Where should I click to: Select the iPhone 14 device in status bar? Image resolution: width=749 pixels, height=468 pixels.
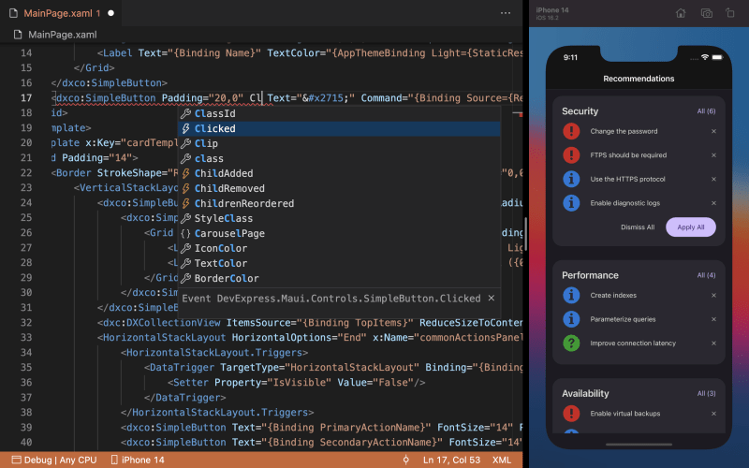pos(138,460)
